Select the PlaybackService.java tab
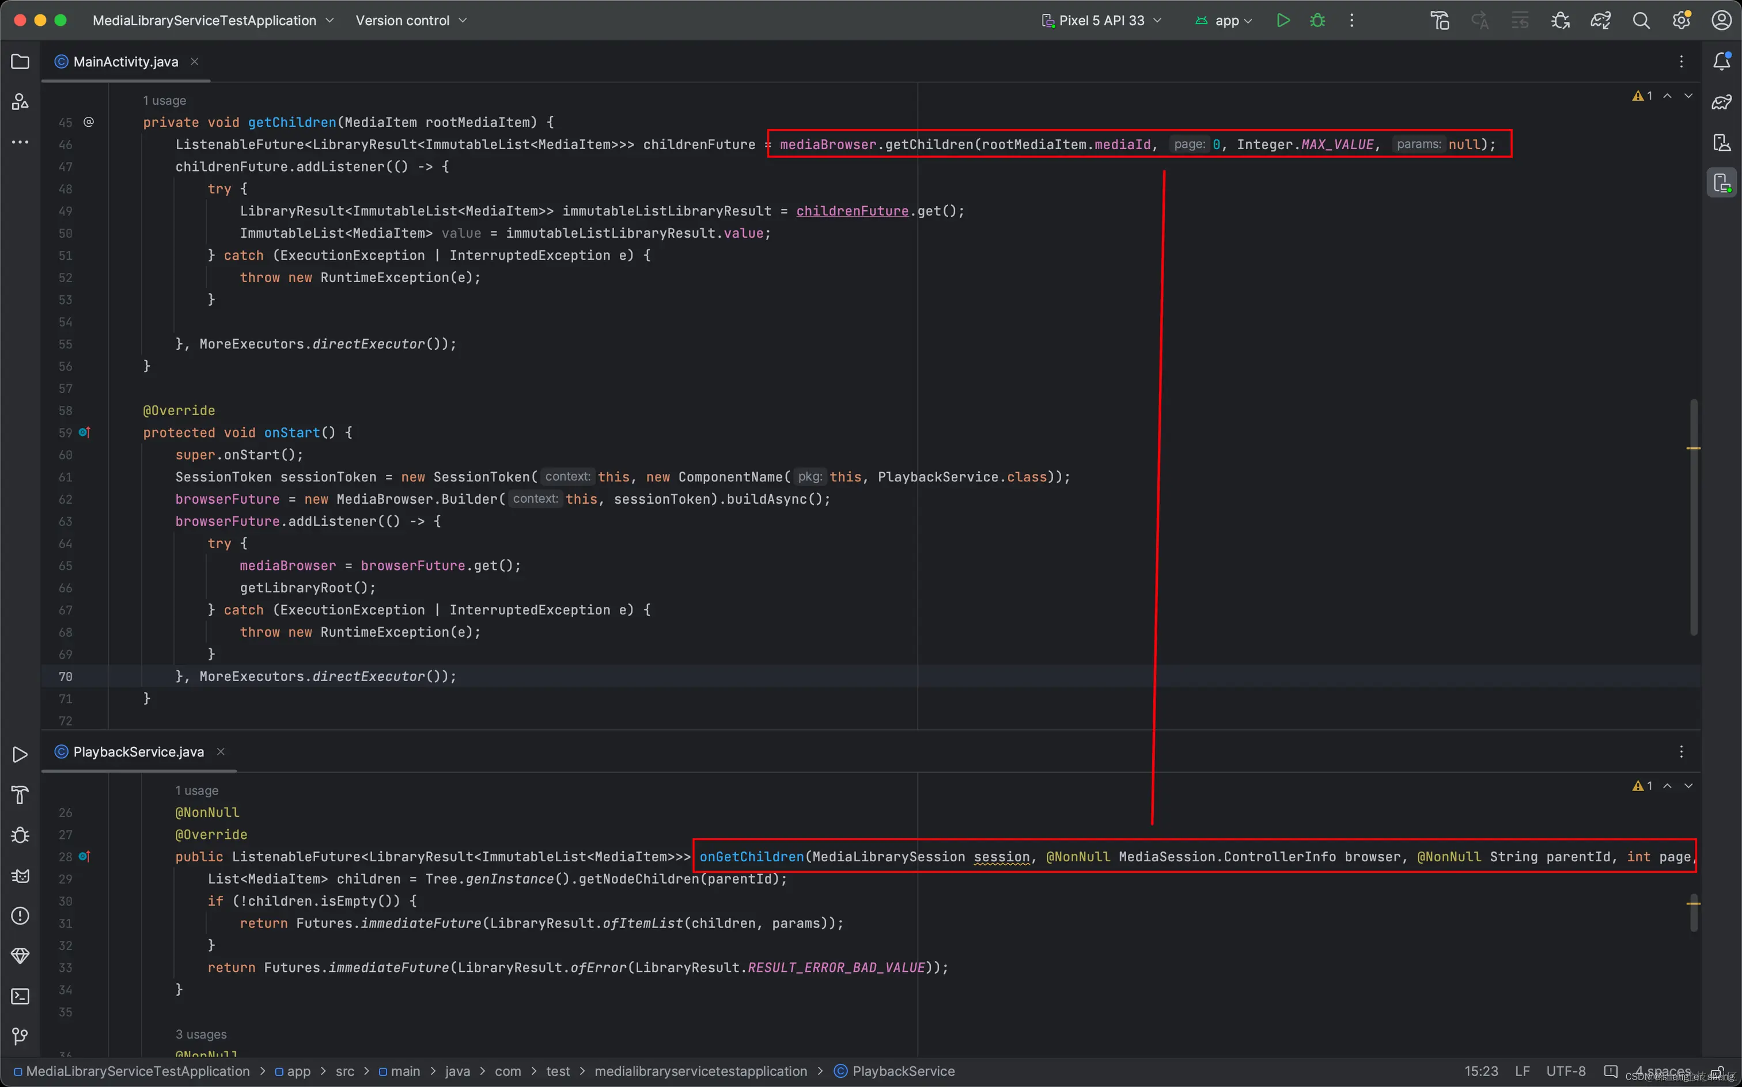The image size is (1742, 1087). coord(138,751)
